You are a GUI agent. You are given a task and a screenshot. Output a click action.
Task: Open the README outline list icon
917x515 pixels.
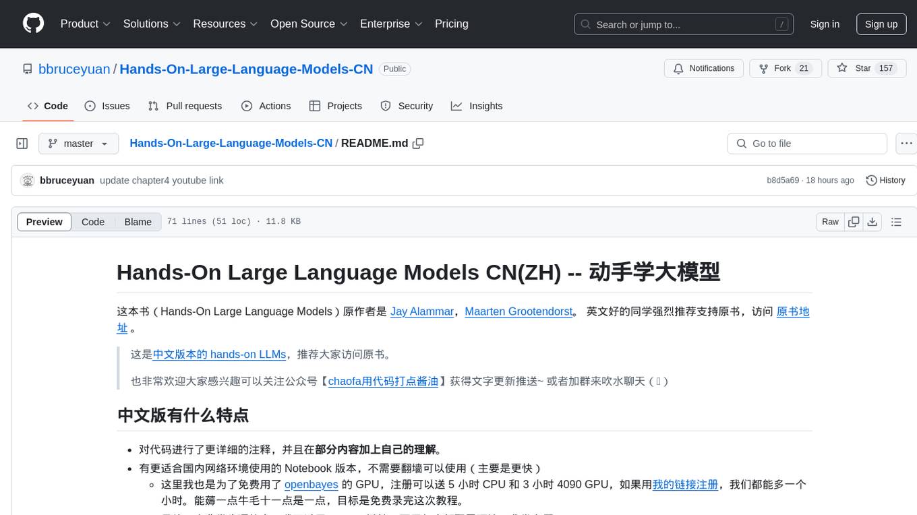[x=896, y=222]
